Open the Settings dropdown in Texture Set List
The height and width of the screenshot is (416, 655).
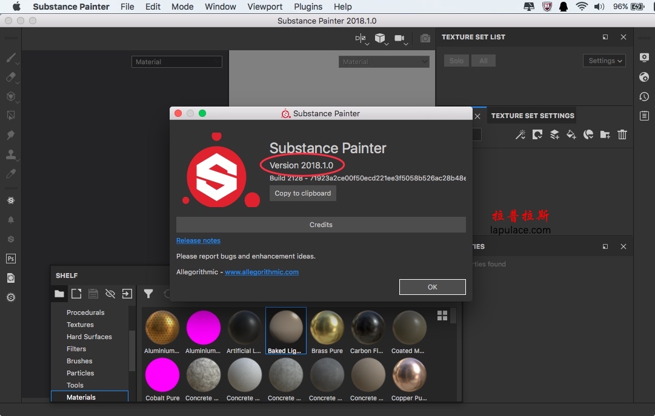click(x=605, y=61)
